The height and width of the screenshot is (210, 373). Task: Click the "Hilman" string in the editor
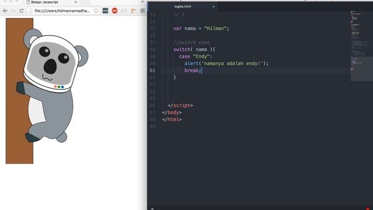(215, 29)
